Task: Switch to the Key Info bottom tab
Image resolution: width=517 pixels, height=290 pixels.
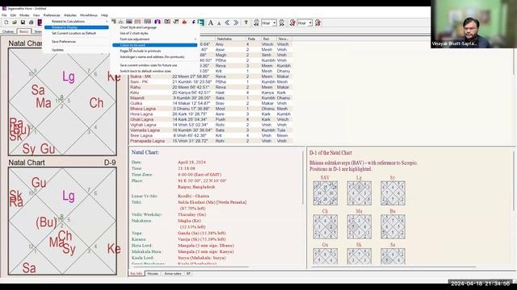Action: click(x=137, y=274)
